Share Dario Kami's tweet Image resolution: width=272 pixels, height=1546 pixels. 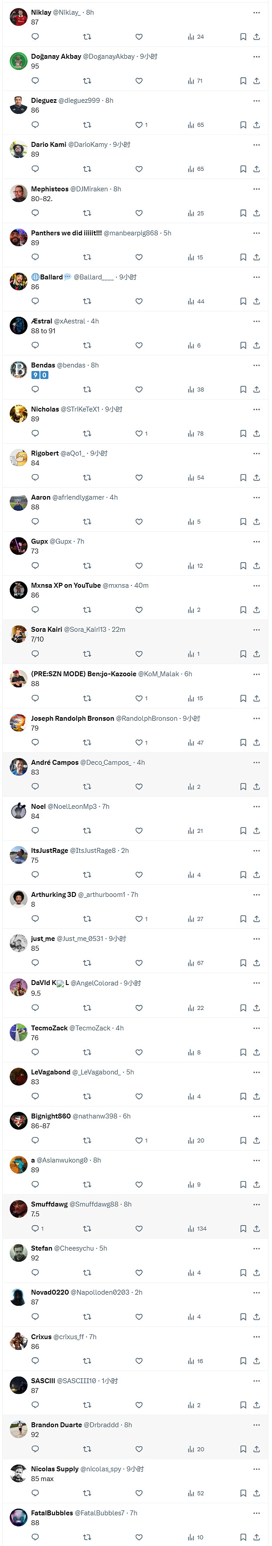click(256, 169)
